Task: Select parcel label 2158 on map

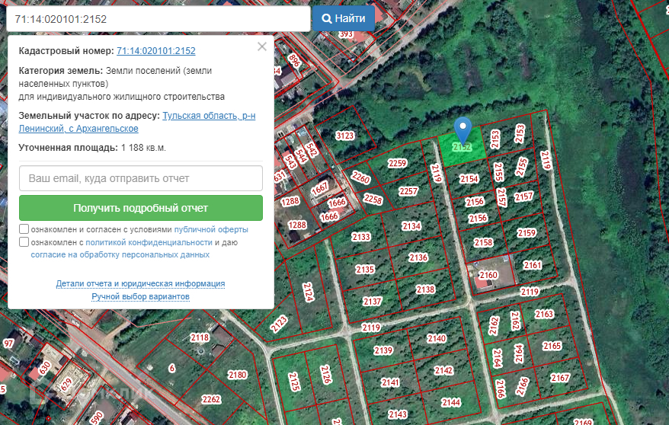Action: tap(483, 242)
